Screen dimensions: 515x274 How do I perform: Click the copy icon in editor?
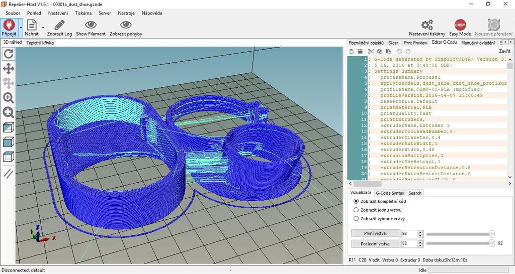[x=380, y=51]
